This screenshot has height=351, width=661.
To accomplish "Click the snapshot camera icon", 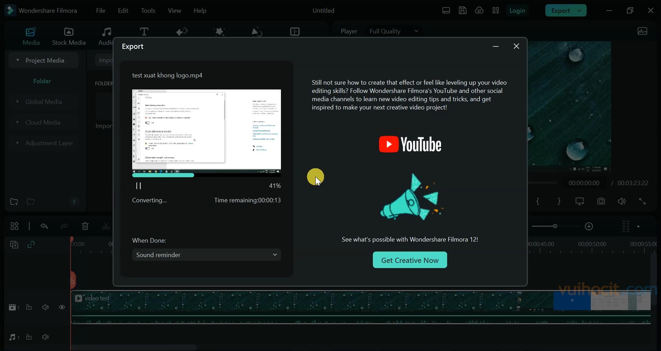I will pyautogui.click(x=601, y=201).
